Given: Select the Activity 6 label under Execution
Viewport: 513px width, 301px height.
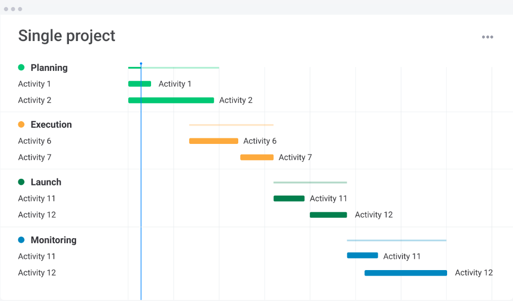Looking at the screenshot, I should coord(34,141).
